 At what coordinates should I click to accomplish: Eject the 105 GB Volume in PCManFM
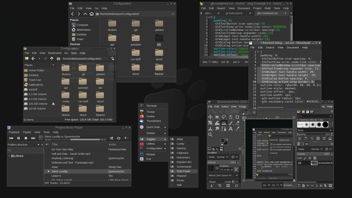53,104
